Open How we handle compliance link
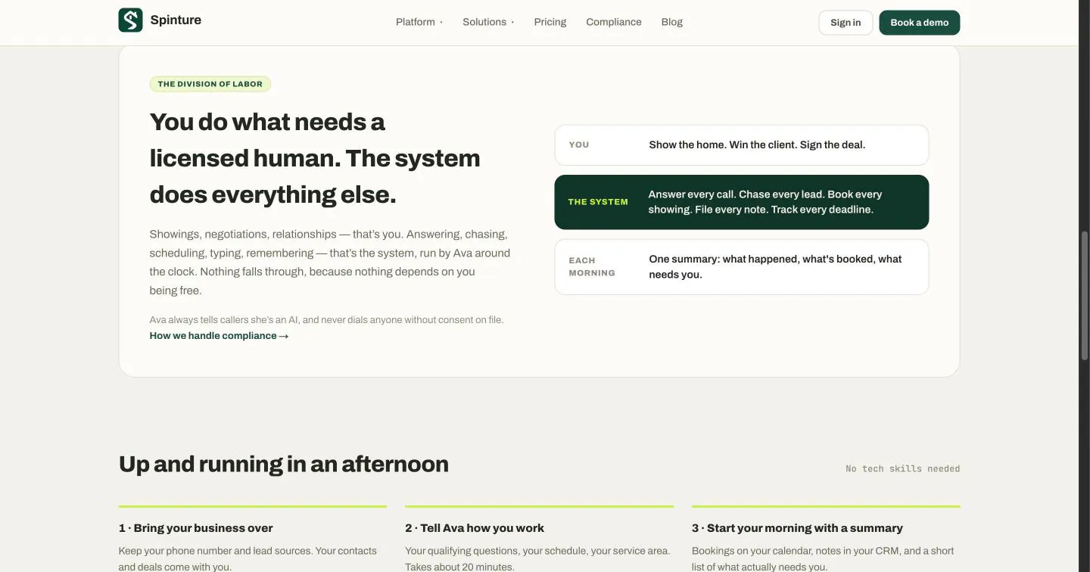The image size is (1090, 572). click(219, 336)
